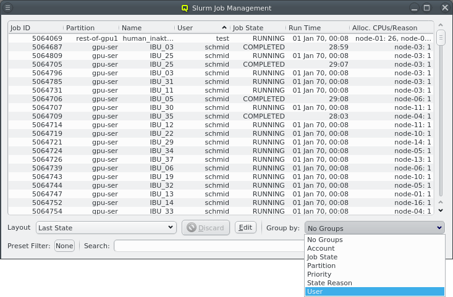Image resolution: width=453 pixels, height=297 pixels.
Task: Select job 5064709 row
Action: [221, 116]
